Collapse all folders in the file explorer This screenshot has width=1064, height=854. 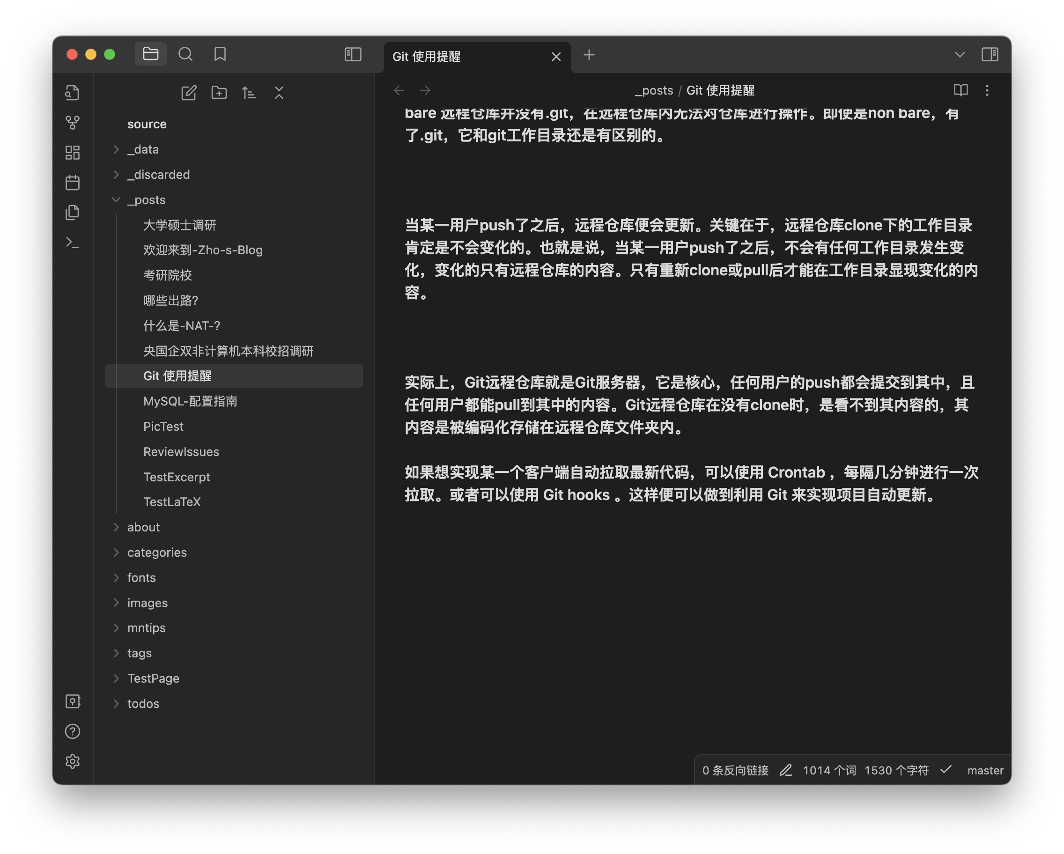pyautogui.click(x=279, y=93)
